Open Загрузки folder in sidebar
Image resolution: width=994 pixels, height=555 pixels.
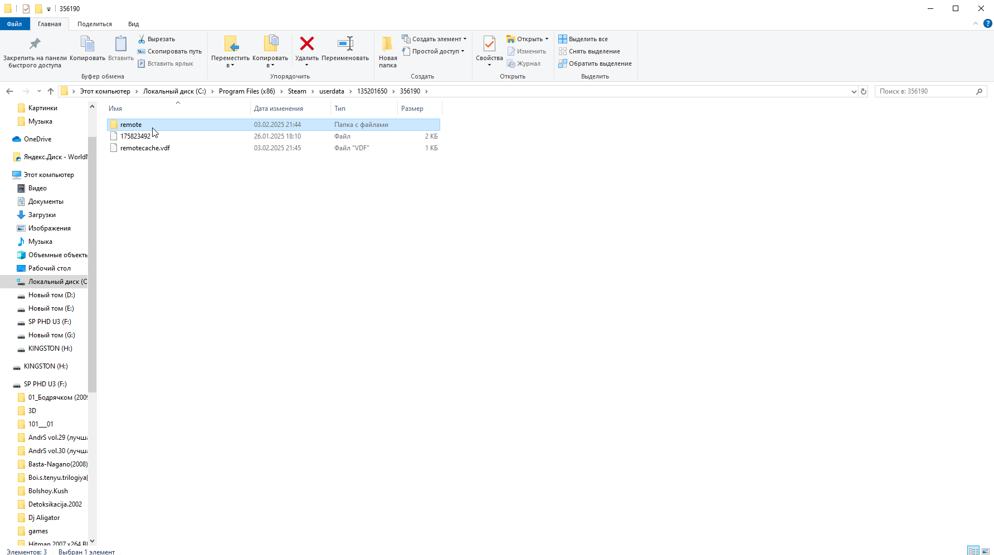coord(42,215)
